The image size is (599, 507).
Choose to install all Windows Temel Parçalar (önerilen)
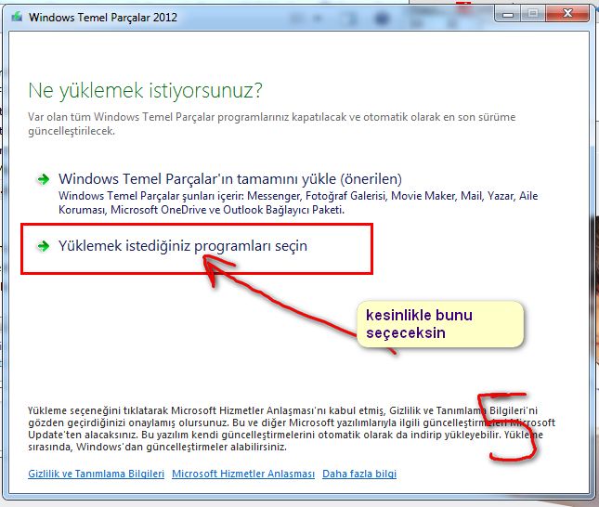[x=230, y=179]
